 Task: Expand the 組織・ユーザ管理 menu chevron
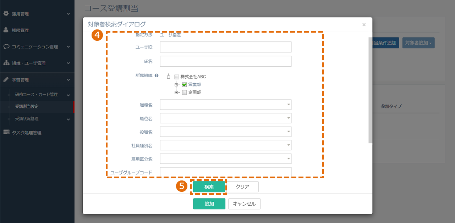coord(68,63)
